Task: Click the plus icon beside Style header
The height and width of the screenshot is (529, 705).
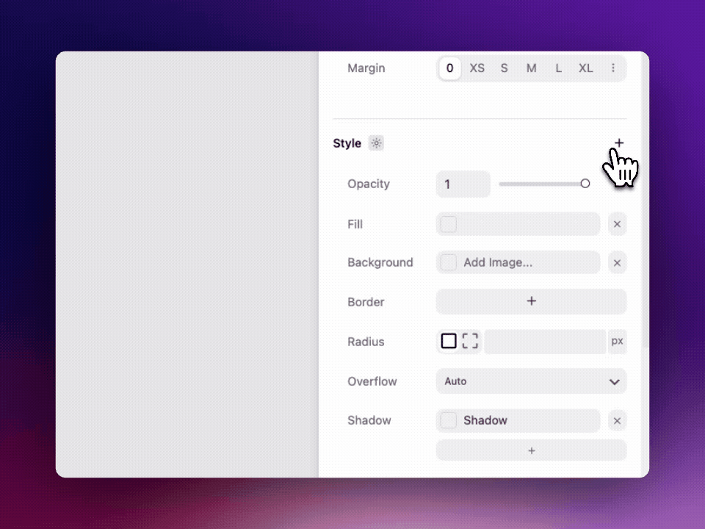Action: (619, 143)
